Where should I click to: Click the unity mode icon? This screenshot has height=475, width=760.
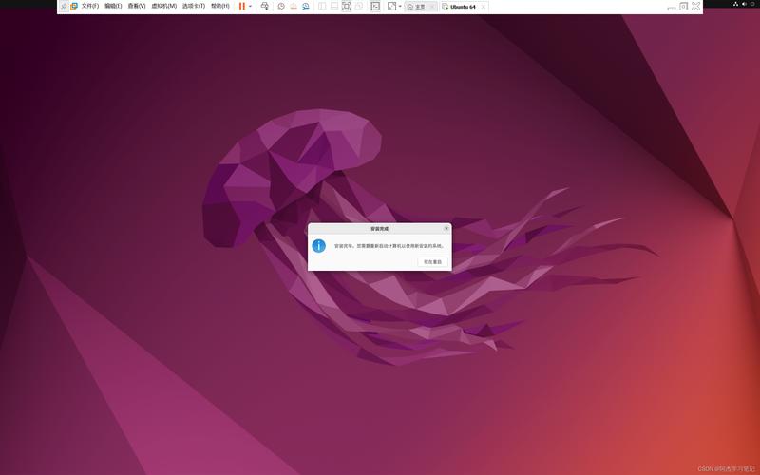tap(359, 7)
